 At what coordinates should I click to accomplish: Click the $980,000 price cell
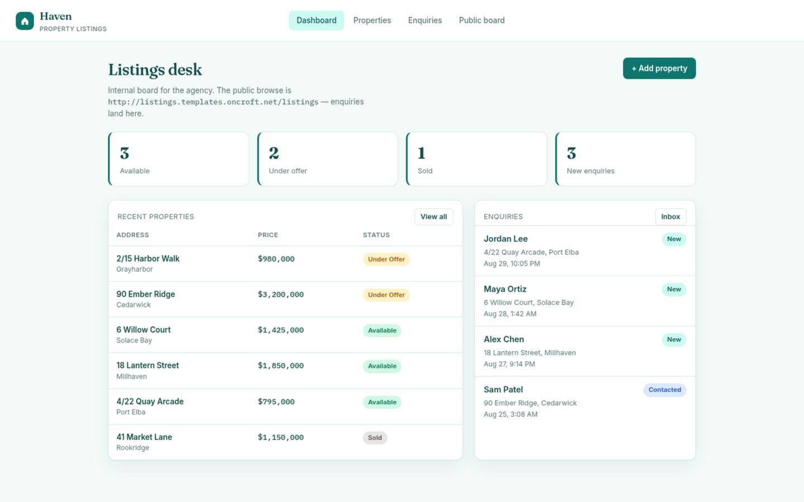click(x=276, y=259)
